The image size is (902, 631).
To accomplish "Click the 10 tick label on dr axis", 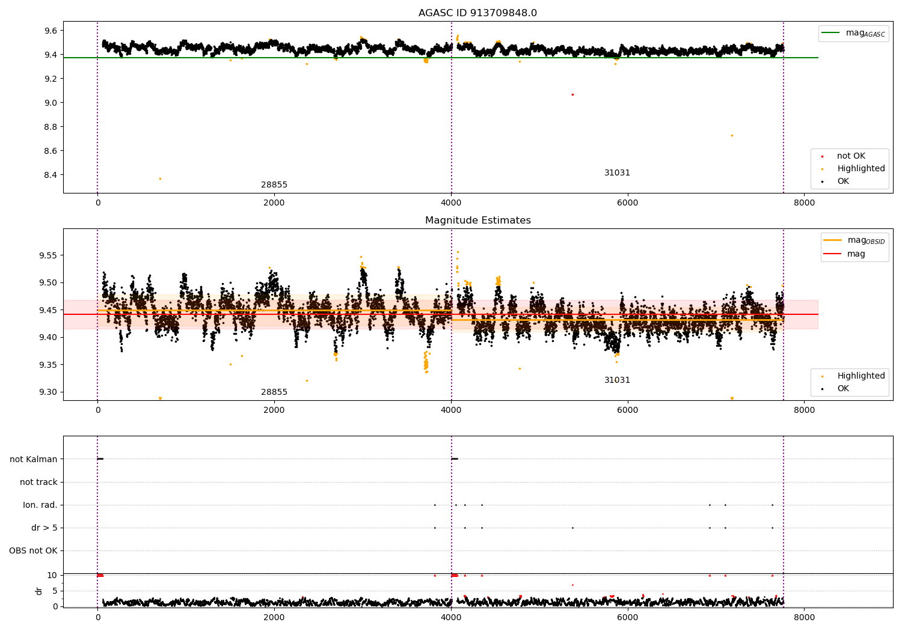I will [x=52, y=576].
